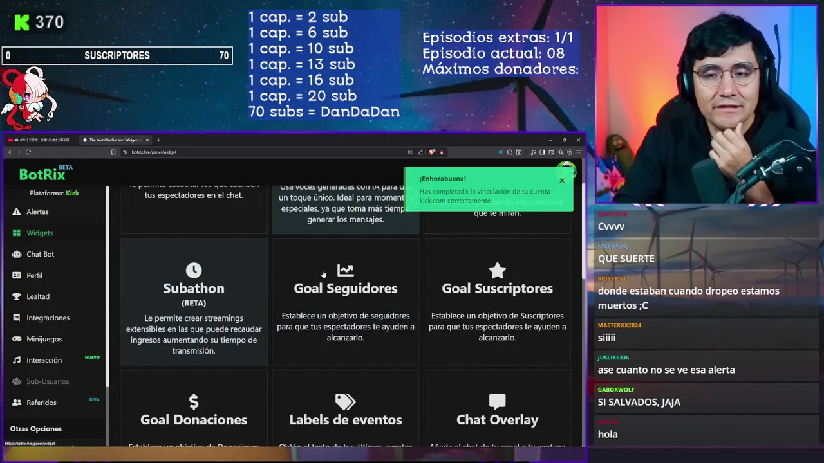
Task: Dismiss the ¡Enhorabuena! notification
Action: tap(562, 181)
